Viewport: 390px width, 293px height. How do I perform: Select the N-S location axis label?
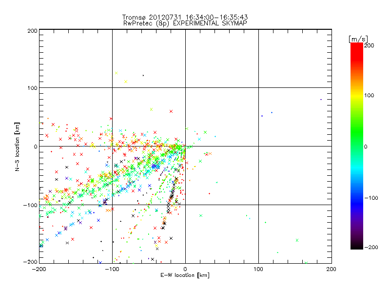[x=18, y=146]
